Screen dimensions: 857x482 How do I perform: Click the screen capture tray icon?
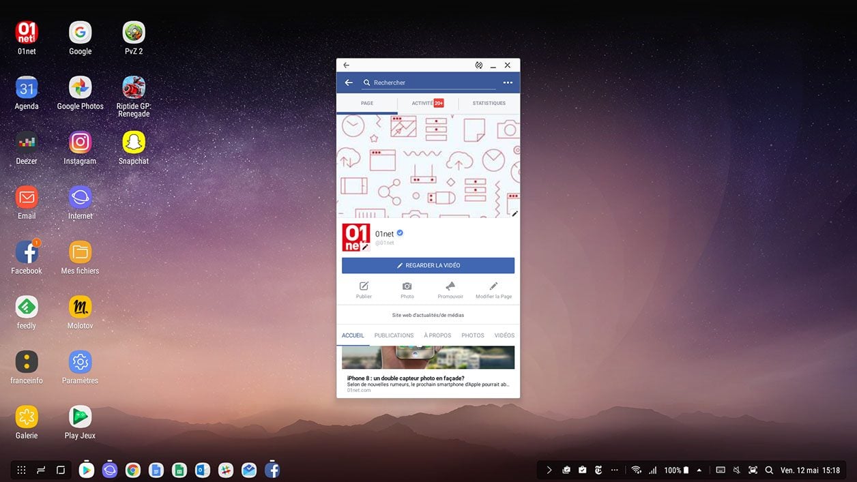(x=753, y=470)
